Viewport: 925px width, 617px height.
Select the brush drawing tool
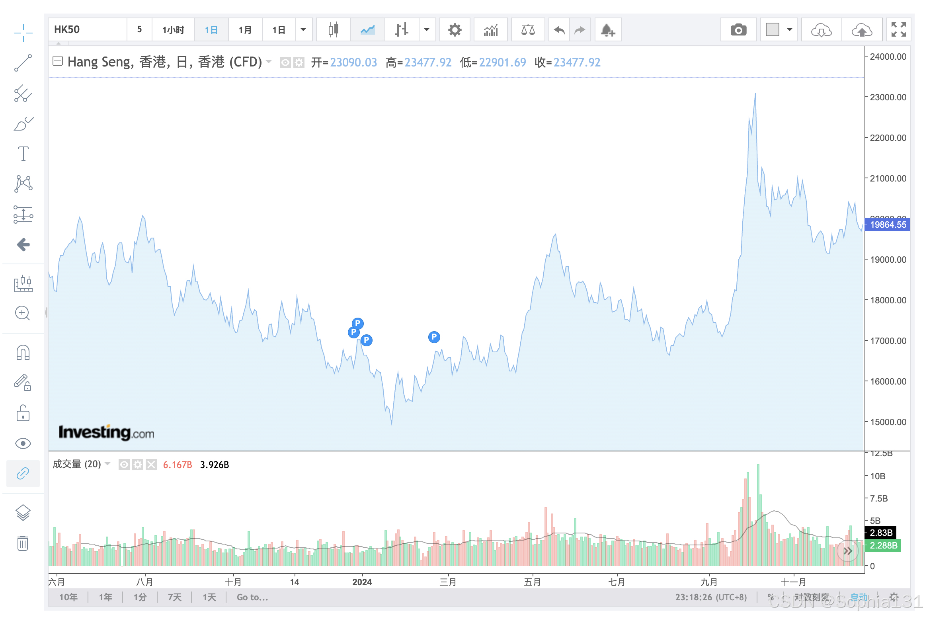[x=23, y=124]
